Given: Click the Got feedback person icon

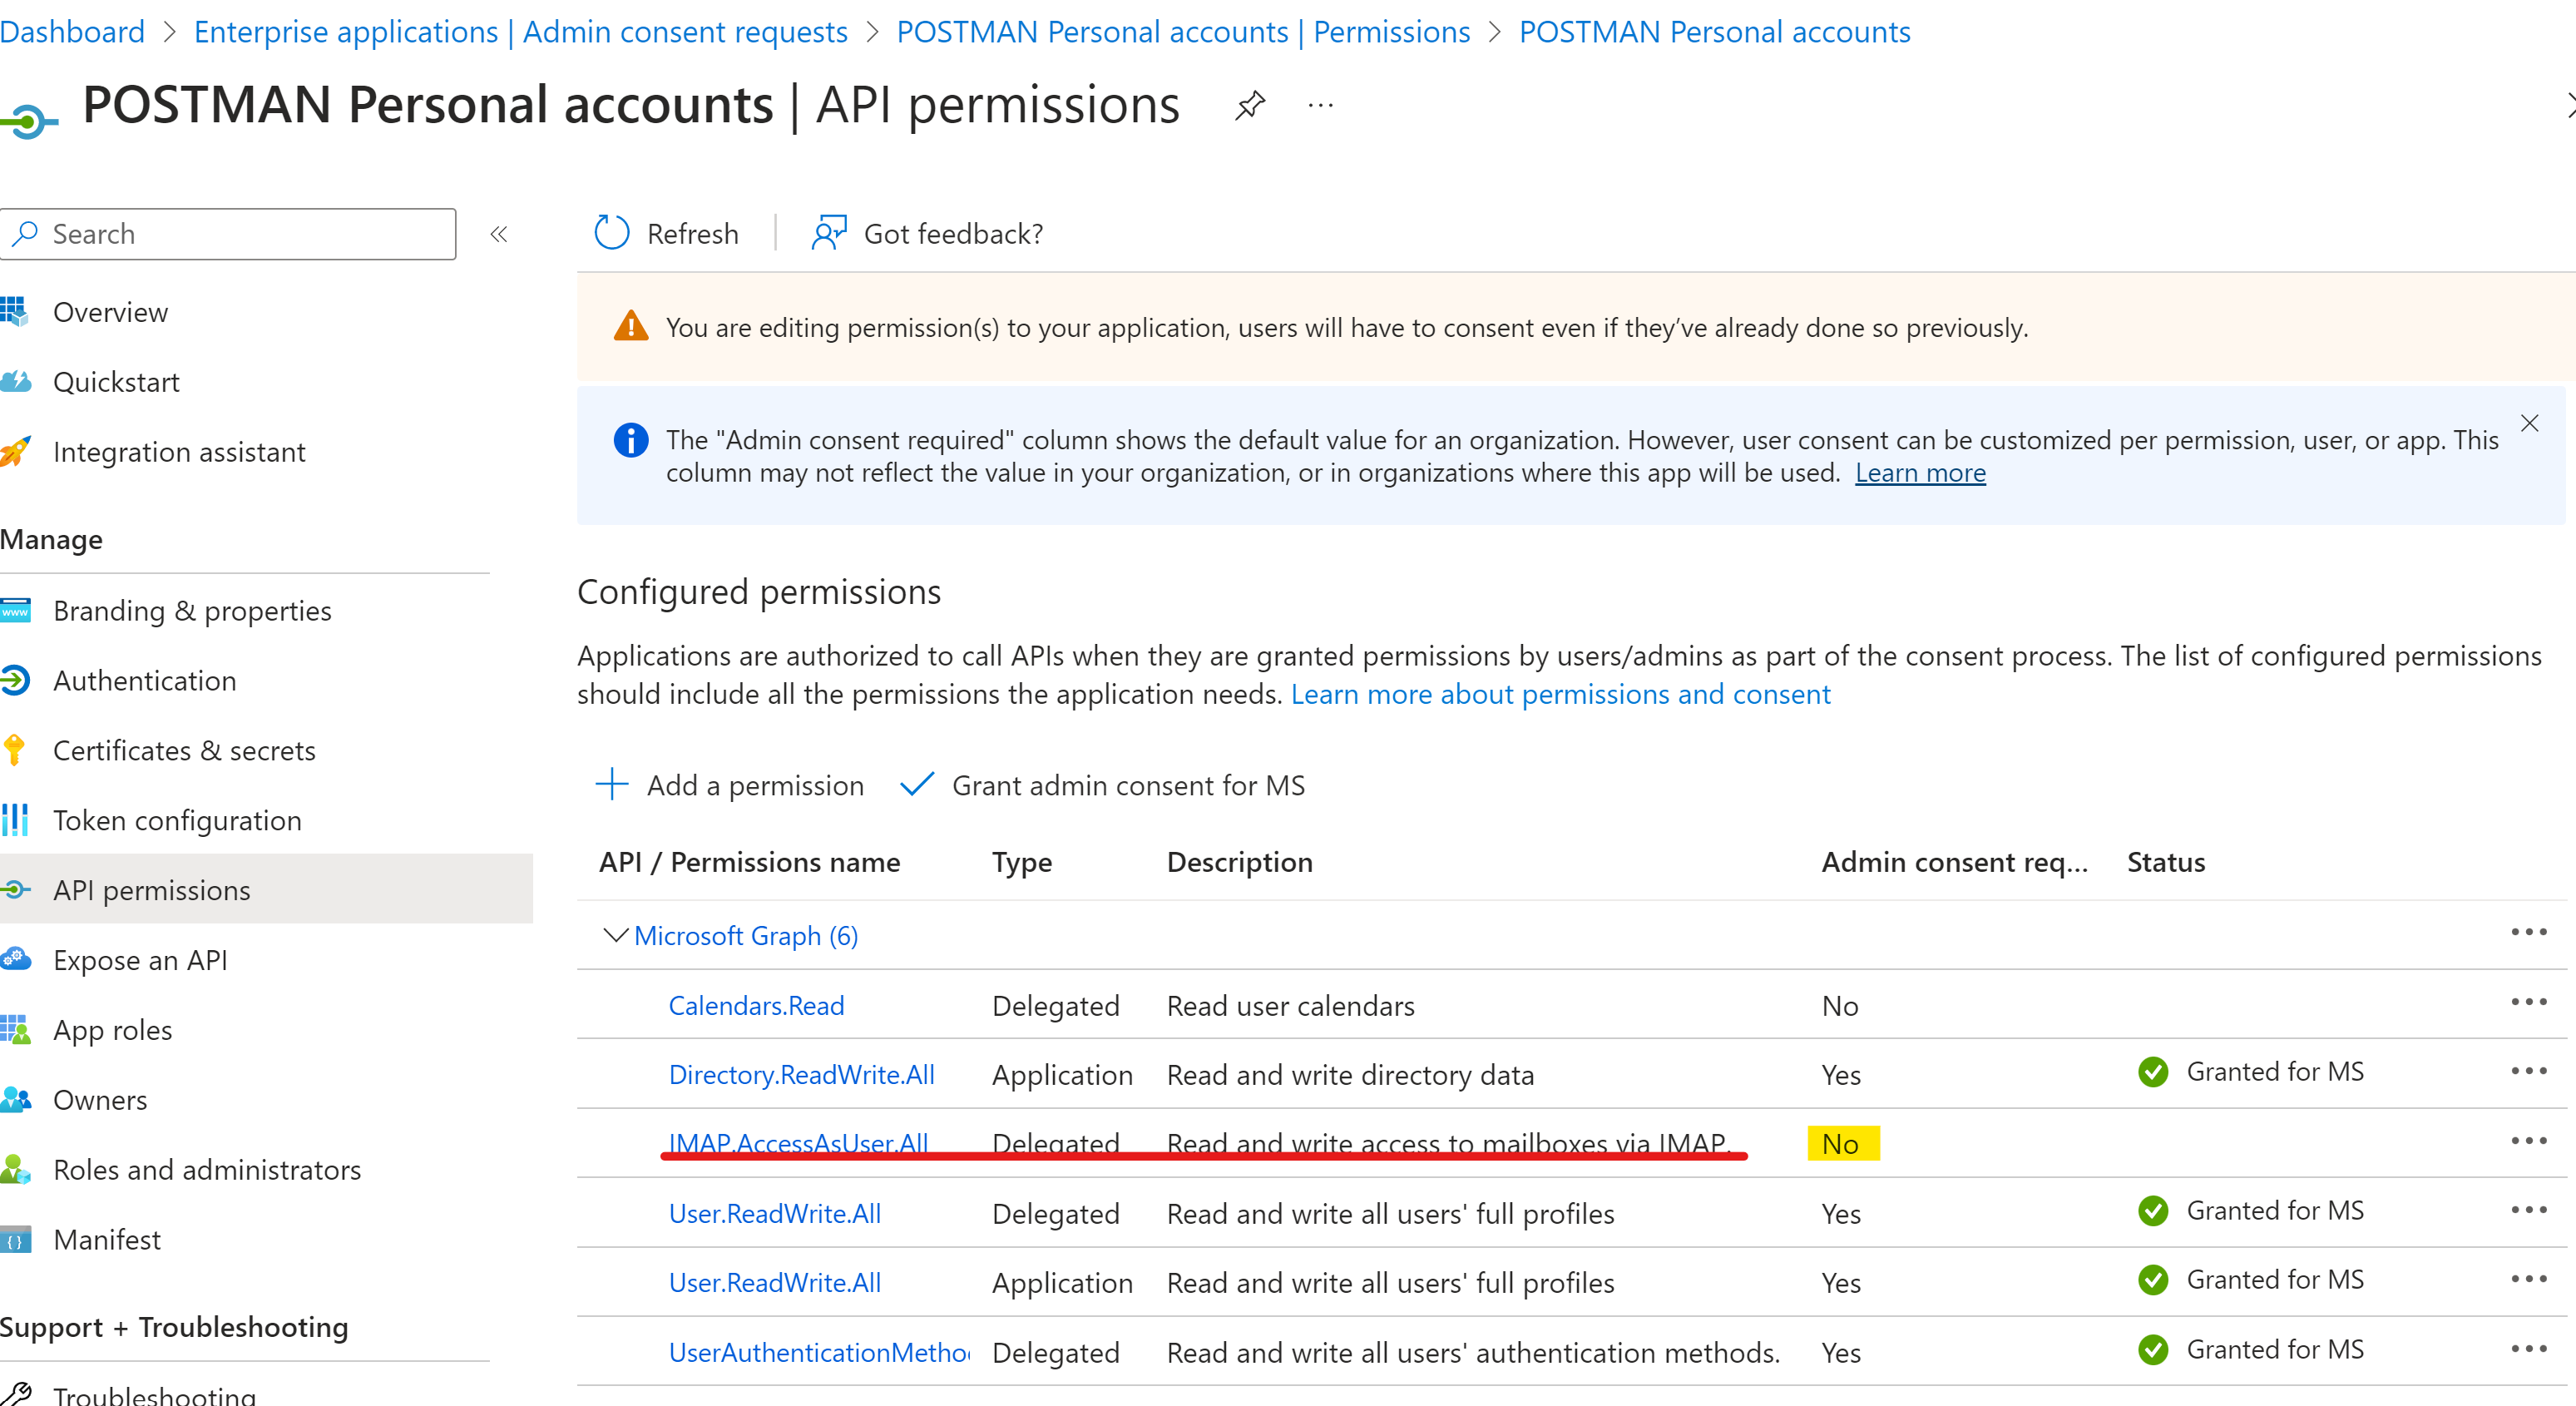Looking at the screenshot, I should pyautogui.click(x=828, y=232).
